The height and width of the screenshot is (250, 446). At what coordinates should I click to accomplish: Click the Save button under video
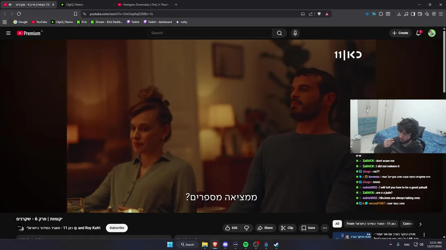coord(308,228)
